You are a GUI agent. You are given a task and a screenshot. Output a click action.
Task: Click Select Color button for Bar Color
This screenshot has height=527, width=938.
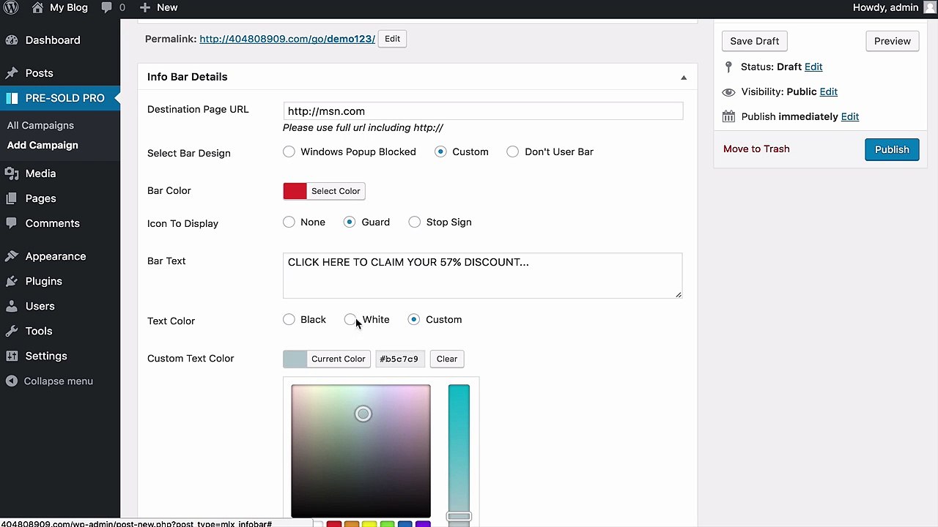336,191
